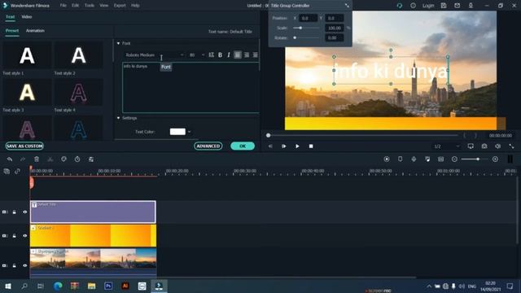Stop the preview playback
The width and height of the screenshot is (521, 293).
[x=311, y=146]
